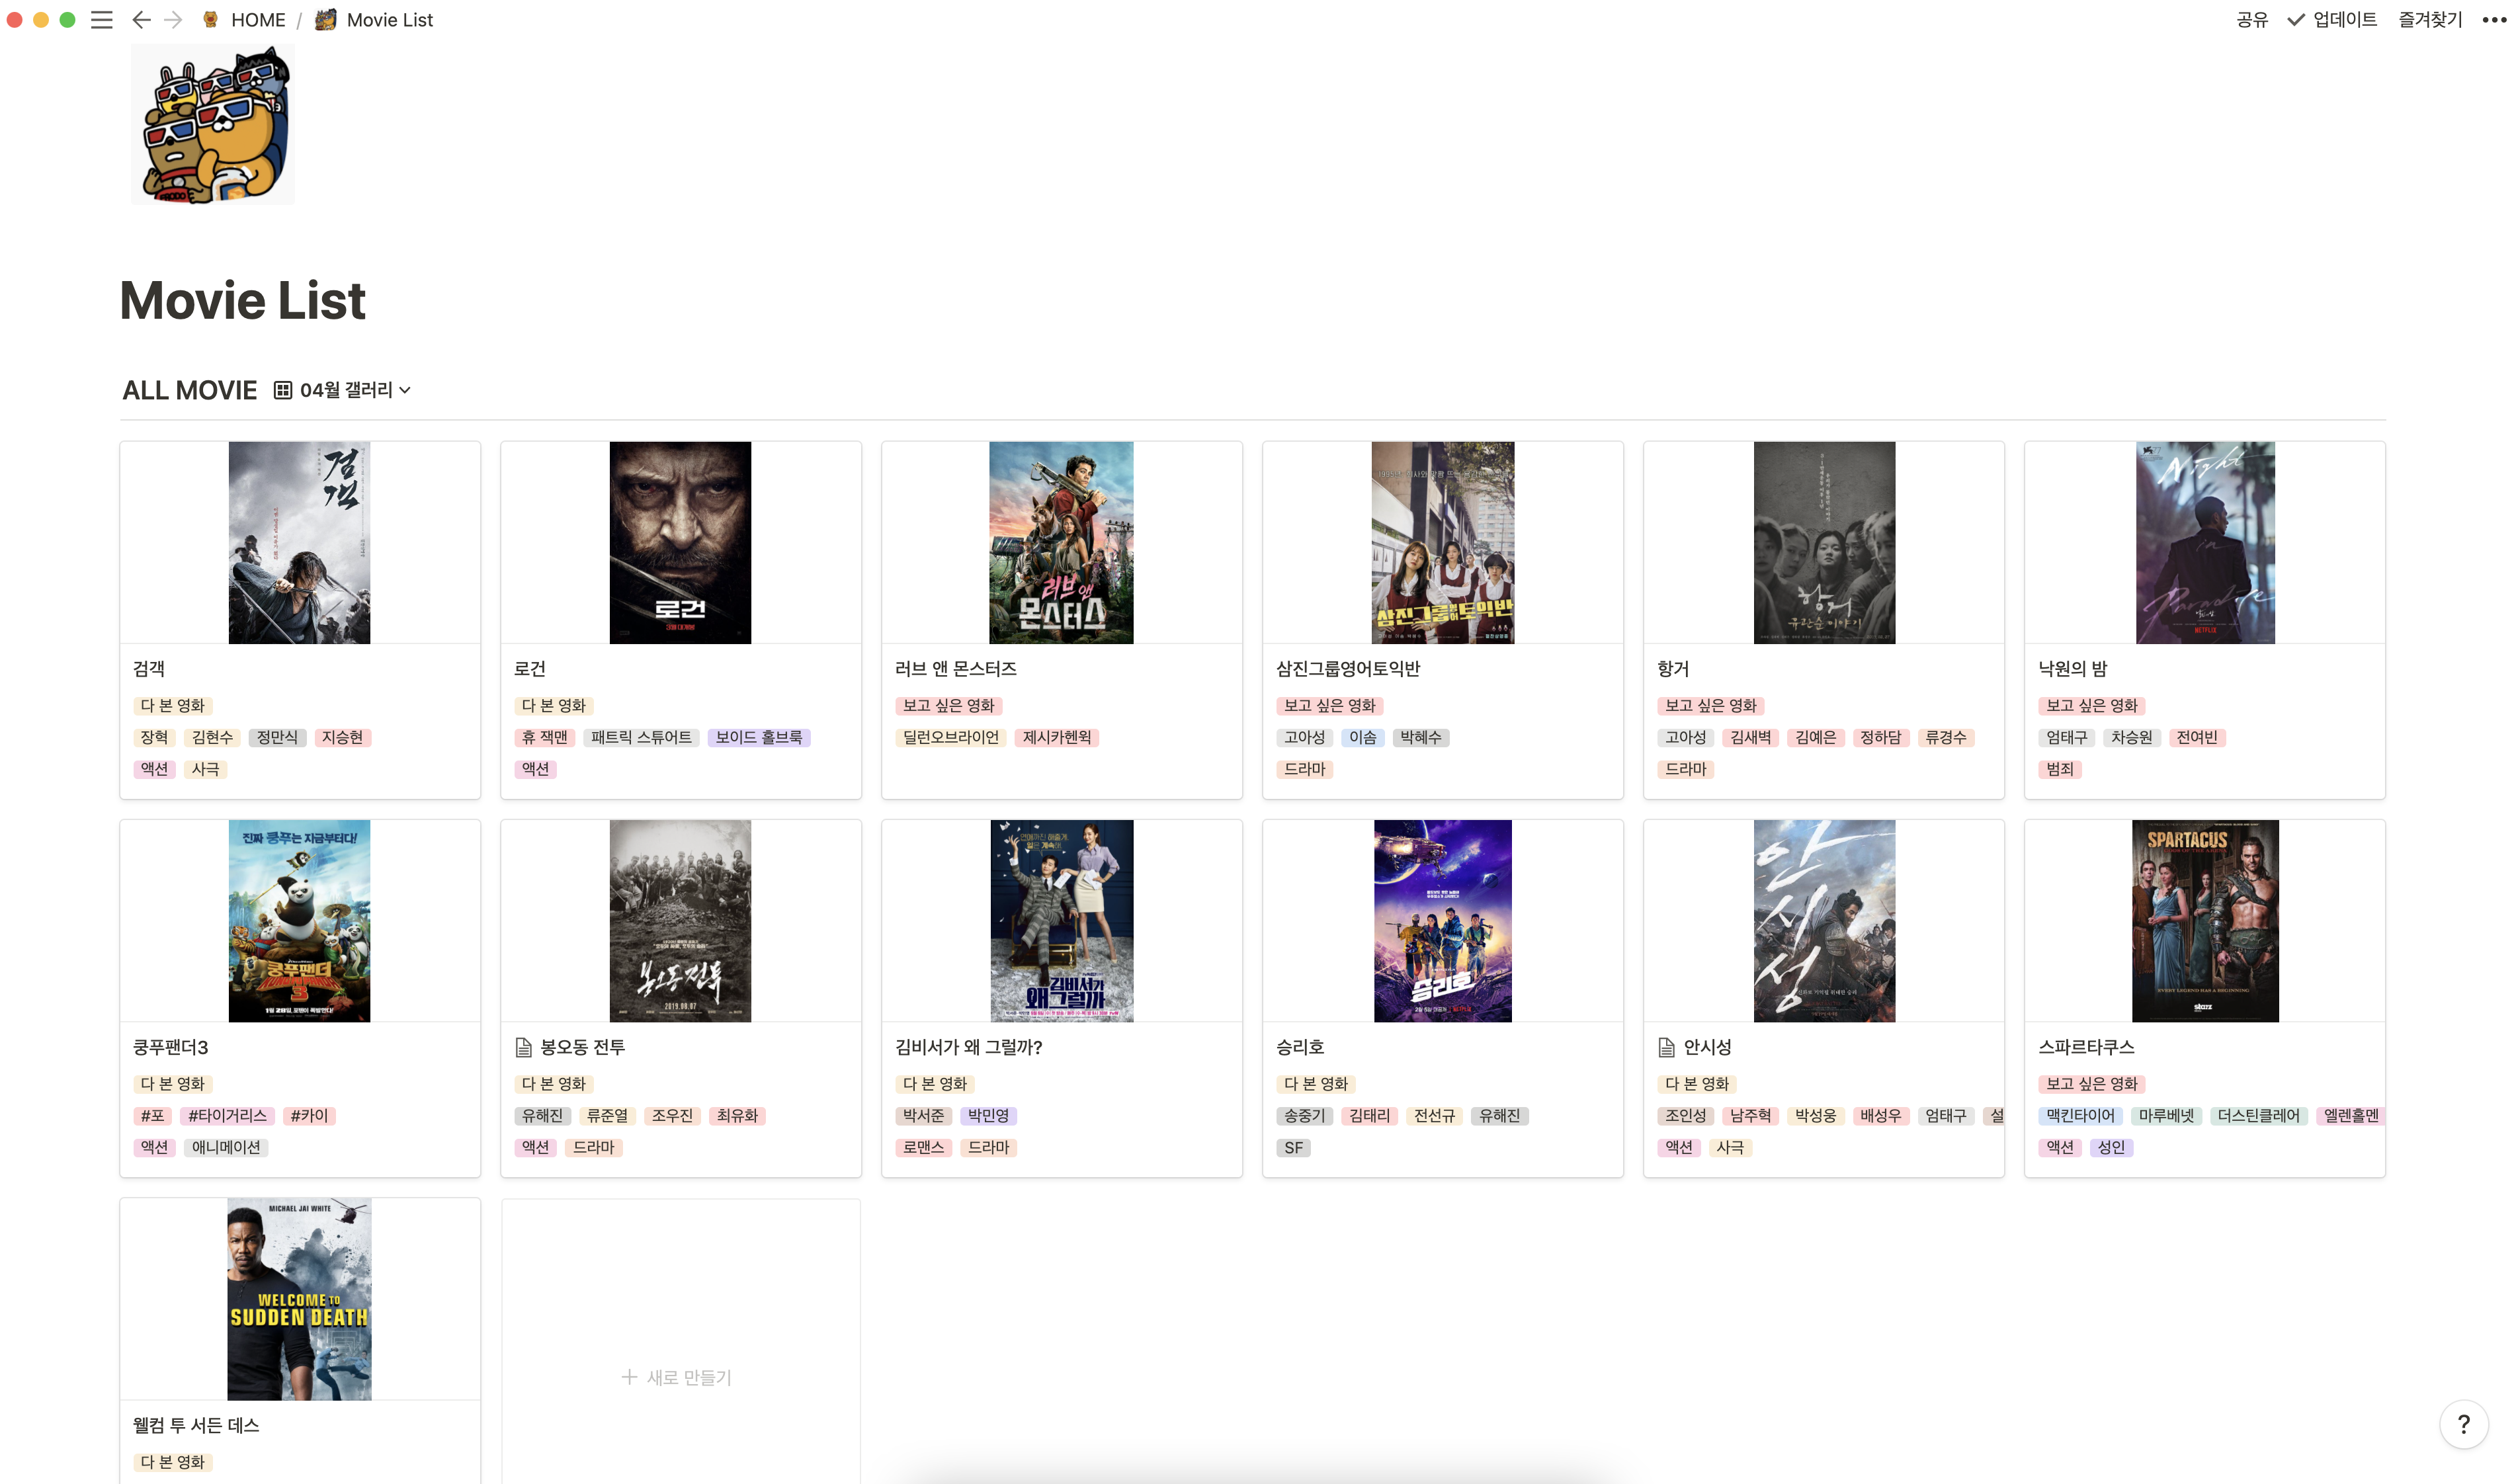Click the 맥킨타이어 tag
This screenshot has height=1484, width=2516.
(x=2080, y=1115)
